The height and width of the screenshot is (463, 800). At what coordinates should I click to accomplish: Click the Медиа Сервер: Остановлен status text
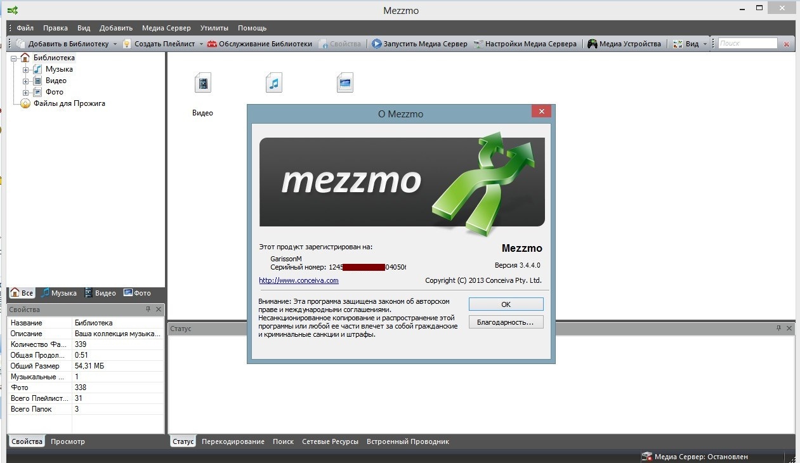pos(701,457)
